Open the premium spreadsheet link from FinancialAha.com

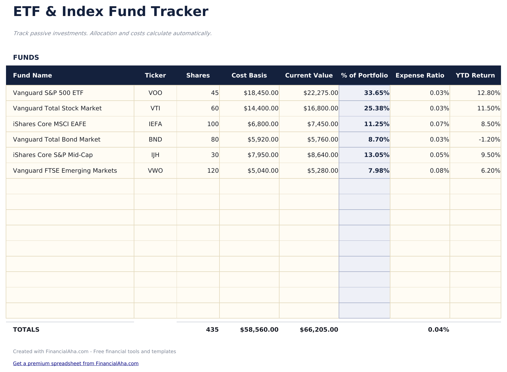76,363
